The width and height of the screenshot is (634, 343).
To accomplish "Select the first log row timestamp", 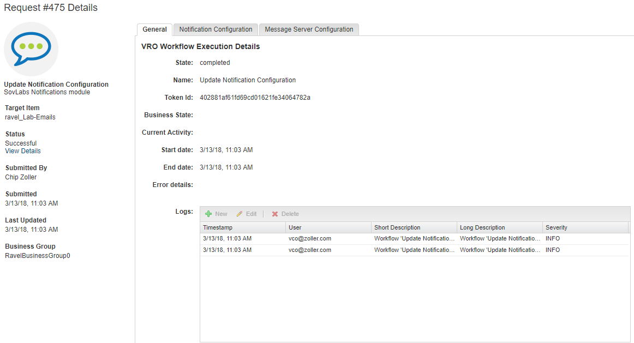I will pos(227,239).
